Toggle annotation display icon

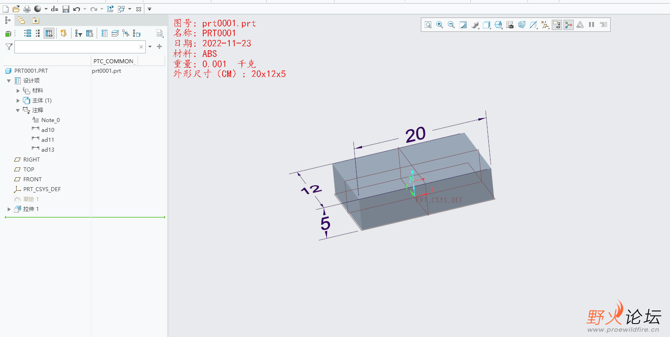click(557, 25)
